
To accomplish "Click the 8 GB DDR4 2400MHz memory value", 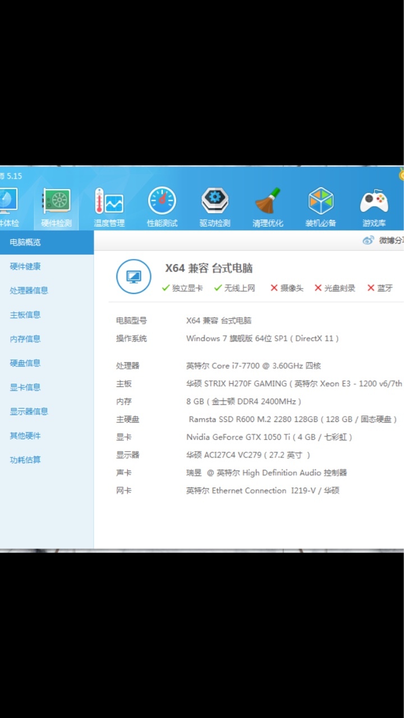I will pos(244,402).
